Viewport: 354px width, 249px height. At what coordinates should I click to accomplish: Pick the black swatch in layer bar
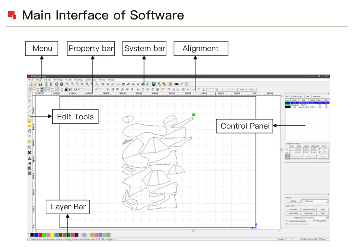click(32, 235)
